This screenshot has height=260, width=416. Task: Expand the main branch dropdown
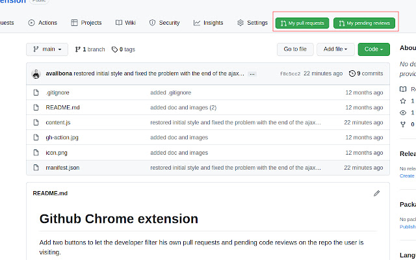click(47, 49)
